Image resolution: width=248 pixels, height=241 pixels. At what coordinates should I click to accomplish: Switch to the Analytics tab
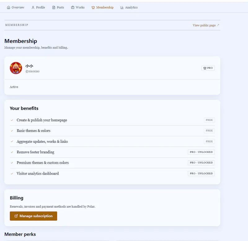tap(129, 7)
